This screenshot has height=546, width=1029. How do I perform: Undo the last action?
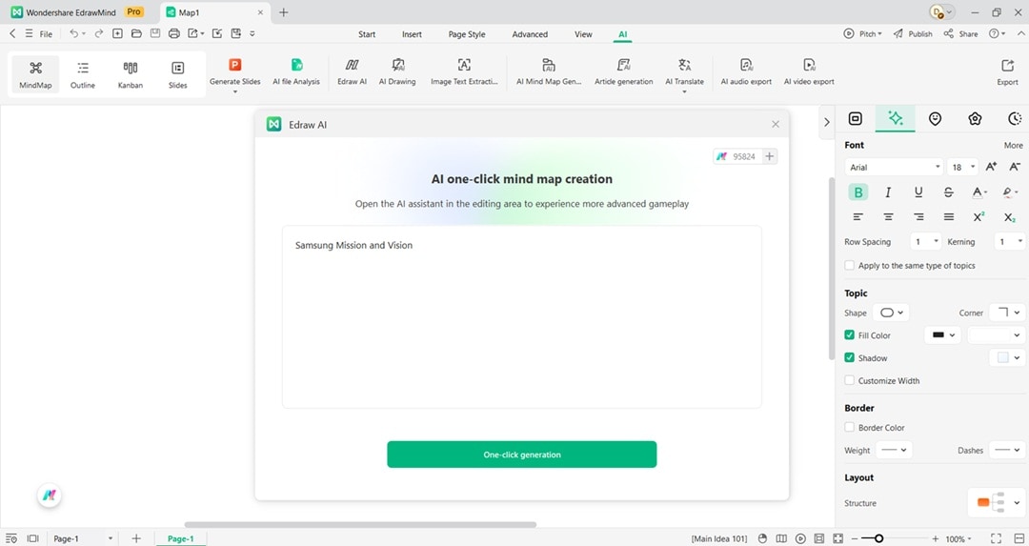pos(73,33)
